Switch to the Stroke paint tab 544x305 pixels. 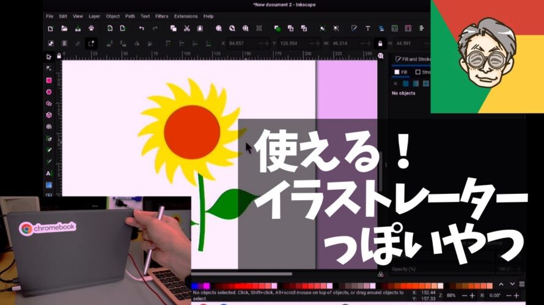tap(422, 72)
